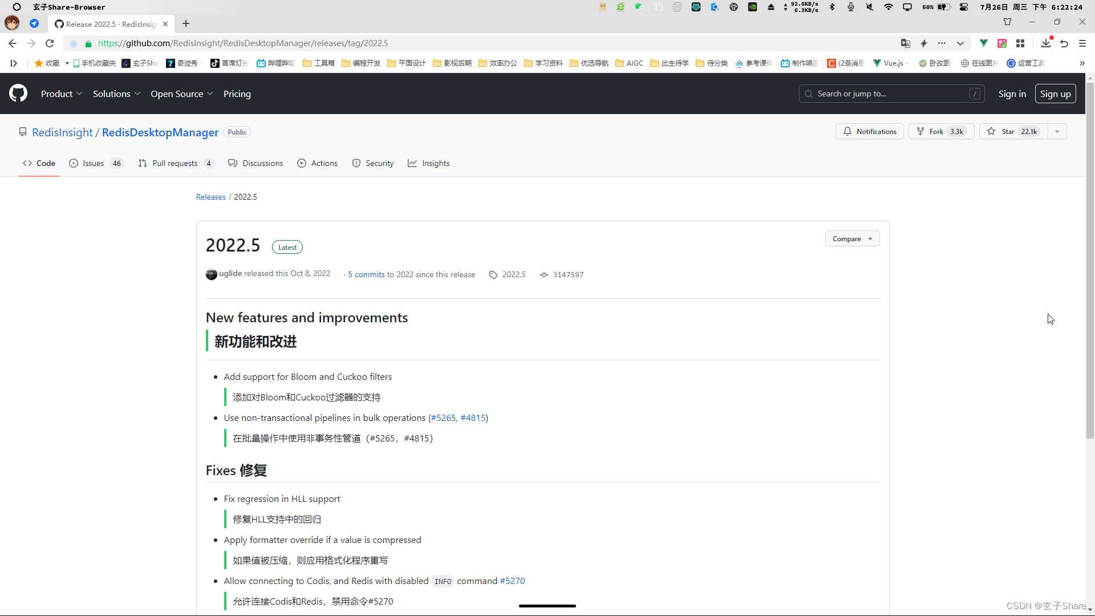Click the GitHub logo icon
The width and height of the screenshot is (1095, 616).
pos(18,94)
